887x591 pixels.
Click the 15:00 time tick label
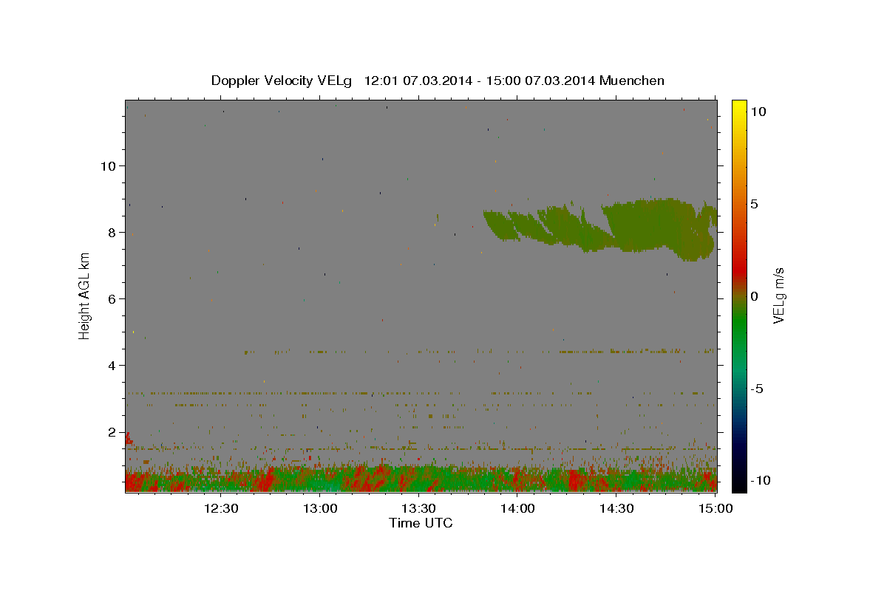715,508
